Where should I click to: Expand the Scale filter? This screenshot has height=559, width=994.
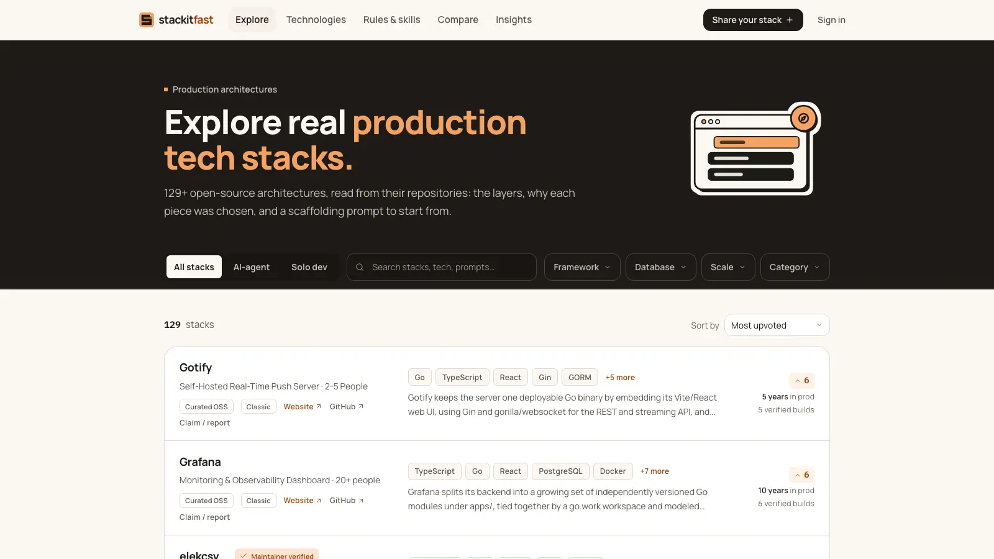728,267
